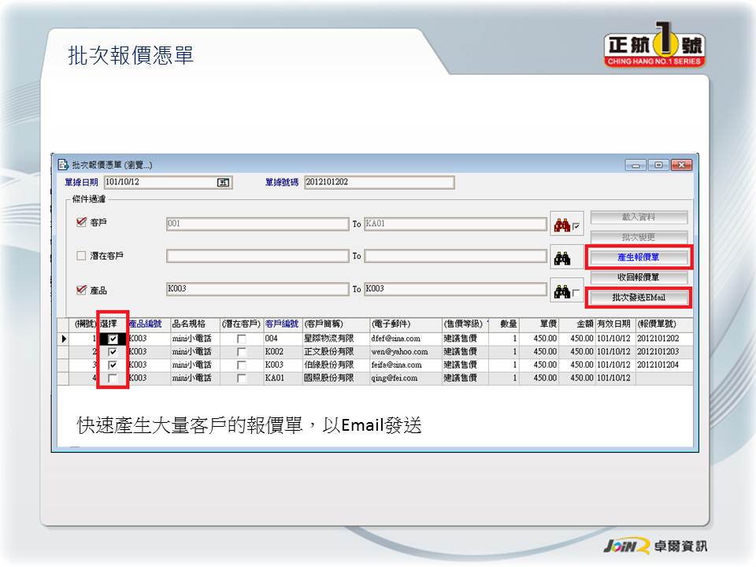Click the binoculars icon for 潛在客戶 row
Image resolution: width=756 pixels, height=567 pixels.
coord(561,258)
